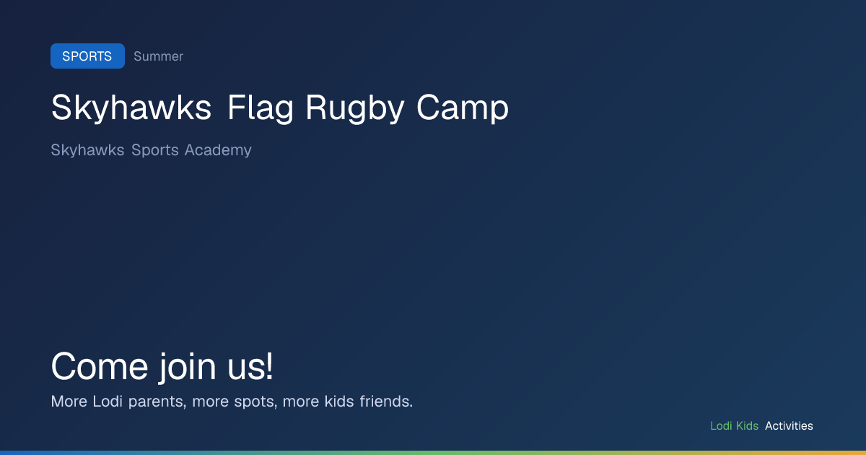Image resolution: width=866 pixels, height=455 pixels.
Task: Click the green middle of the bottom gradient bar
Action: [x=433, y=453]
